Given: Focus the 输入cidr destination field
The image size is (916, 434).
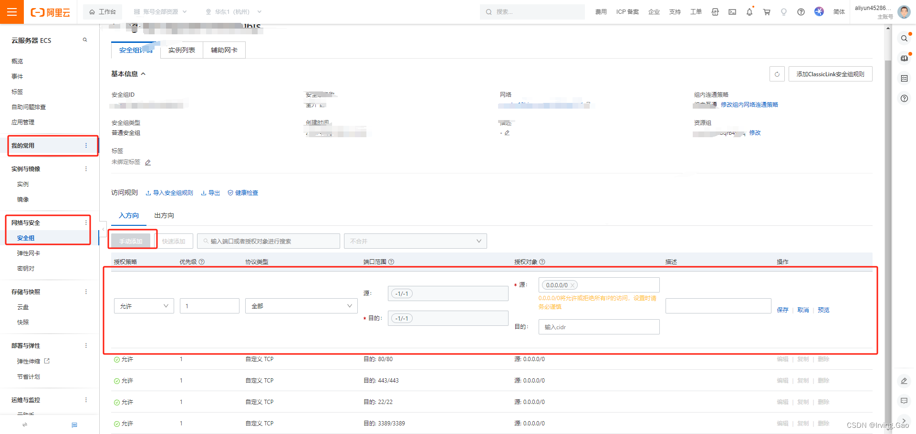Looking at the screenshot, I should [599, 327].
